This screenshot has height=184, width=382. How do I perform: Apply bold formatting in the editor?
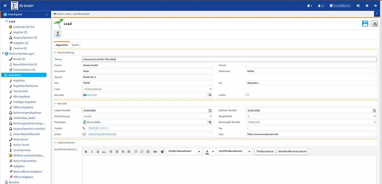[86, 152]
